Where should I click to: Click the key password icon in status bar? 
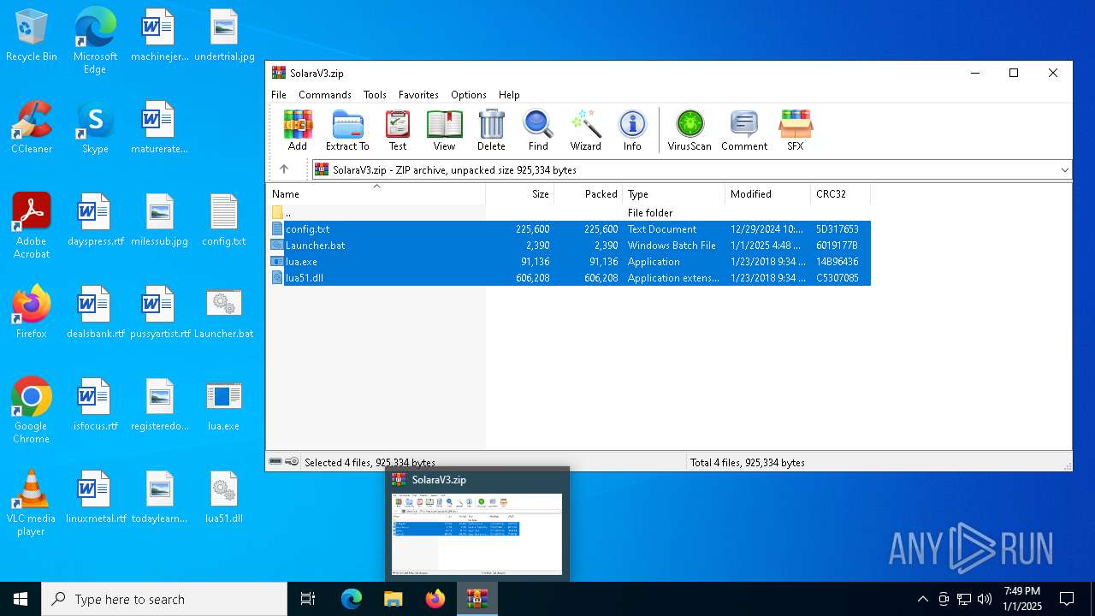(292, 462)
